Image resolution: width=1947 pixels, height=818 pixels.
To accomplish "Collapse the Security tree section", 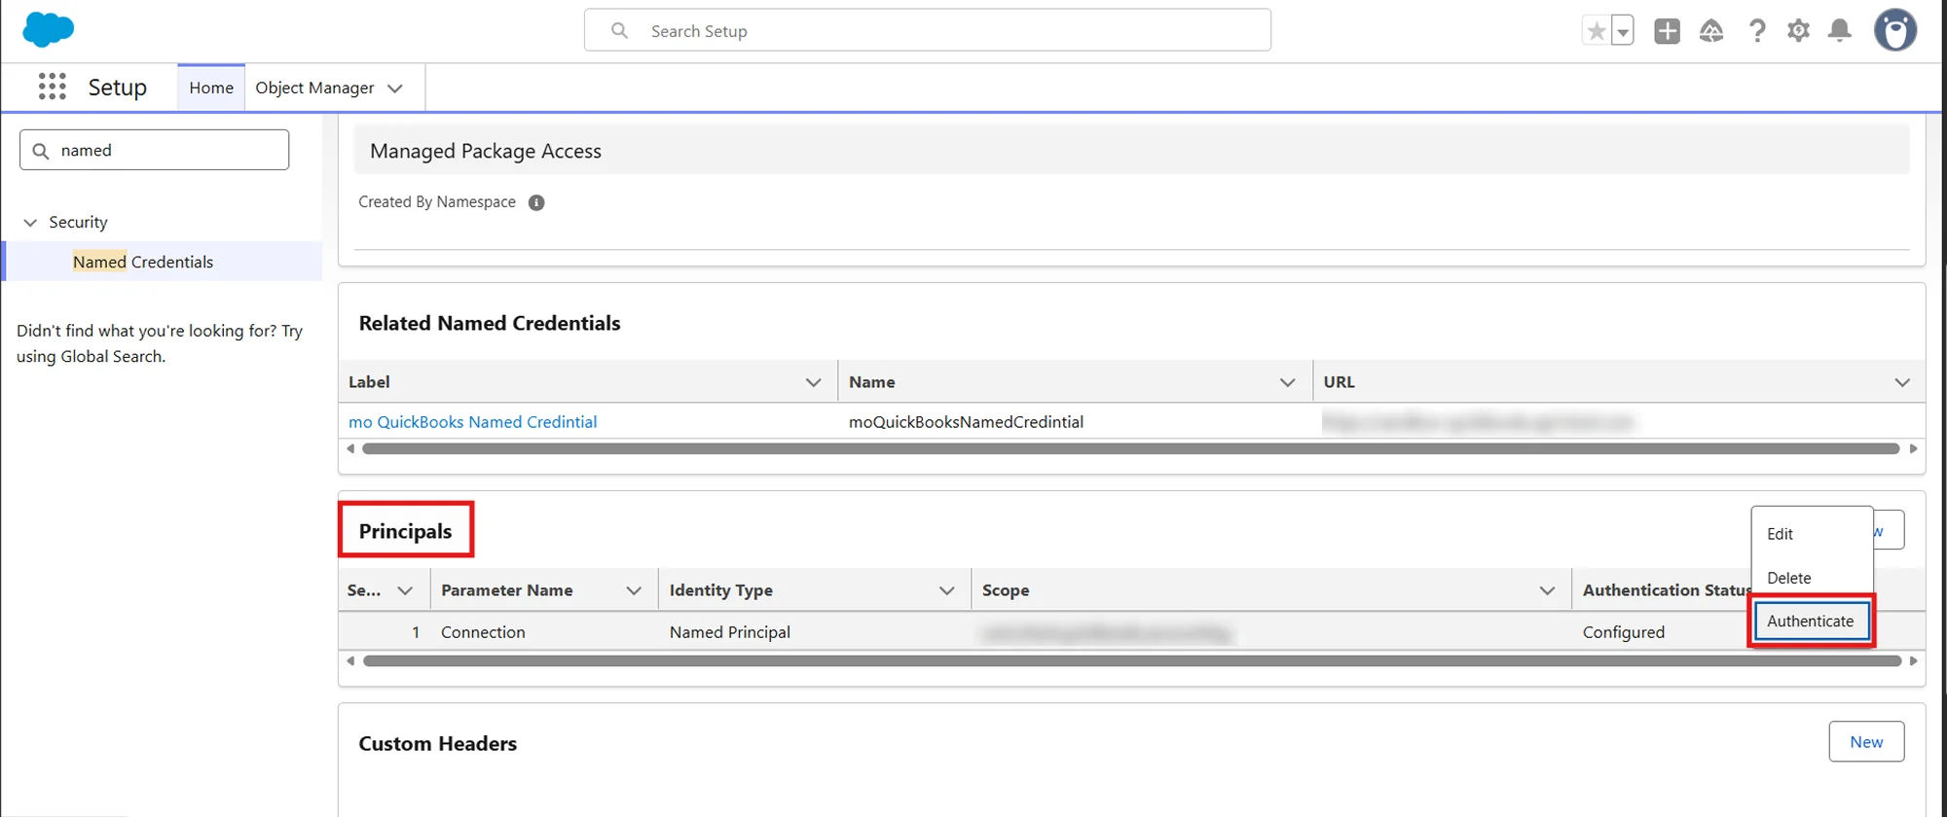I will (x=30, y=223).
